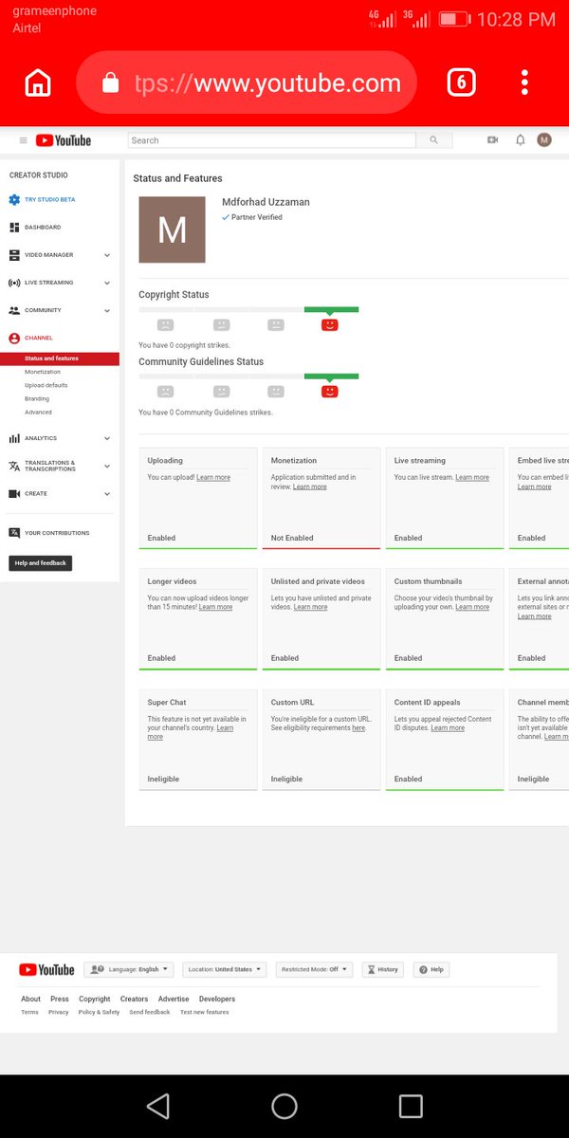Click the footer Help button
The height and width of the screenshot is (1138, 569).
click(x=431, y=969)
